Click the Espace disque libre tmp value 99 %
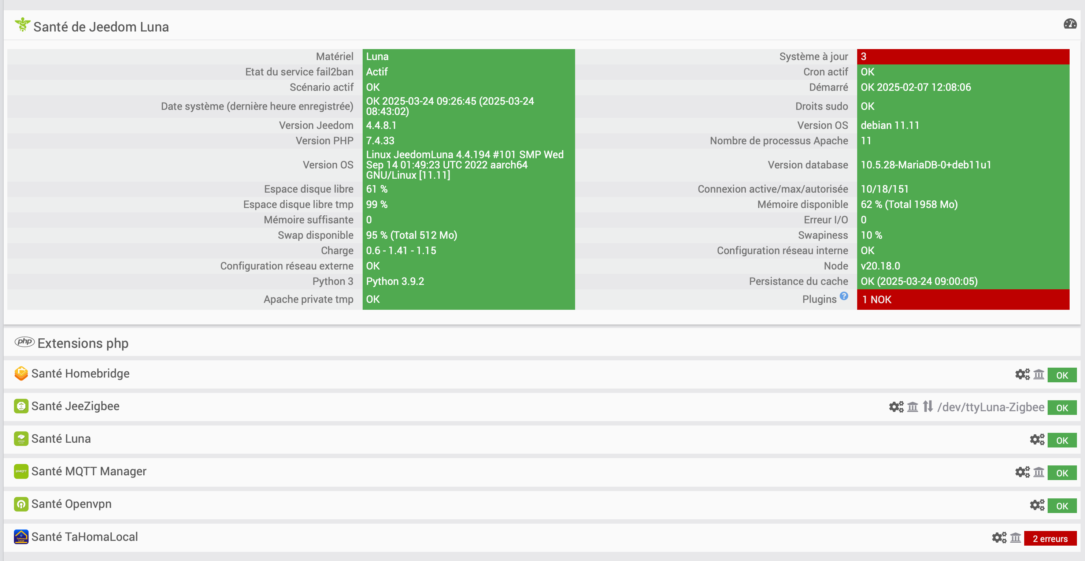Screen dimensions: 1085x561 tap(469, 204)
